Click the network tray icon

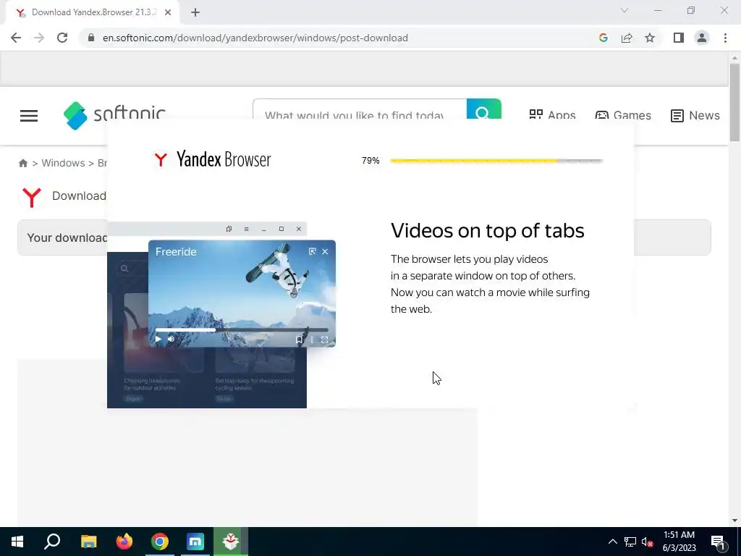630,542
